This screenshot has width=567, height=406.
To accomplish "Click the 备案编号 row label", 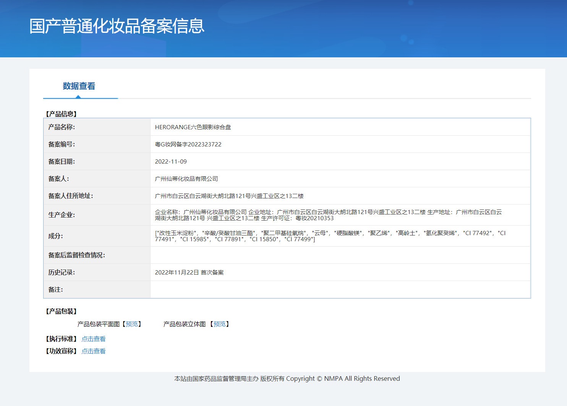I will click(x=62, y=144).
